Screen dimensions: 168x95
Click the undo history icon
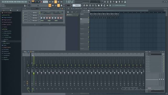(105, 2)
